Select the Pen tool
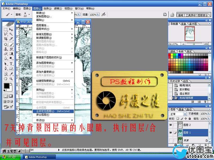Image resolution: width=214 pixels, height=160 pixels. coord(6,68)
